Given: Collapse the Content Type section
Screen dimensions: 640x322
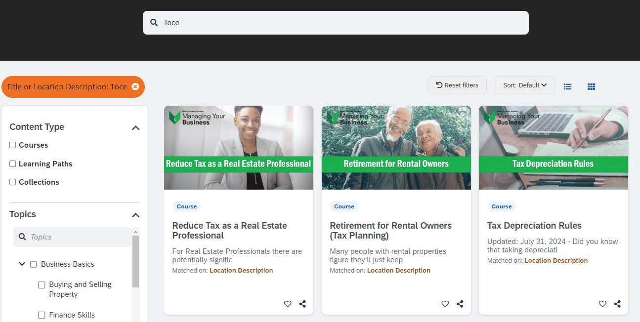Looking at the screenshot, I should [x=136, y=128].
